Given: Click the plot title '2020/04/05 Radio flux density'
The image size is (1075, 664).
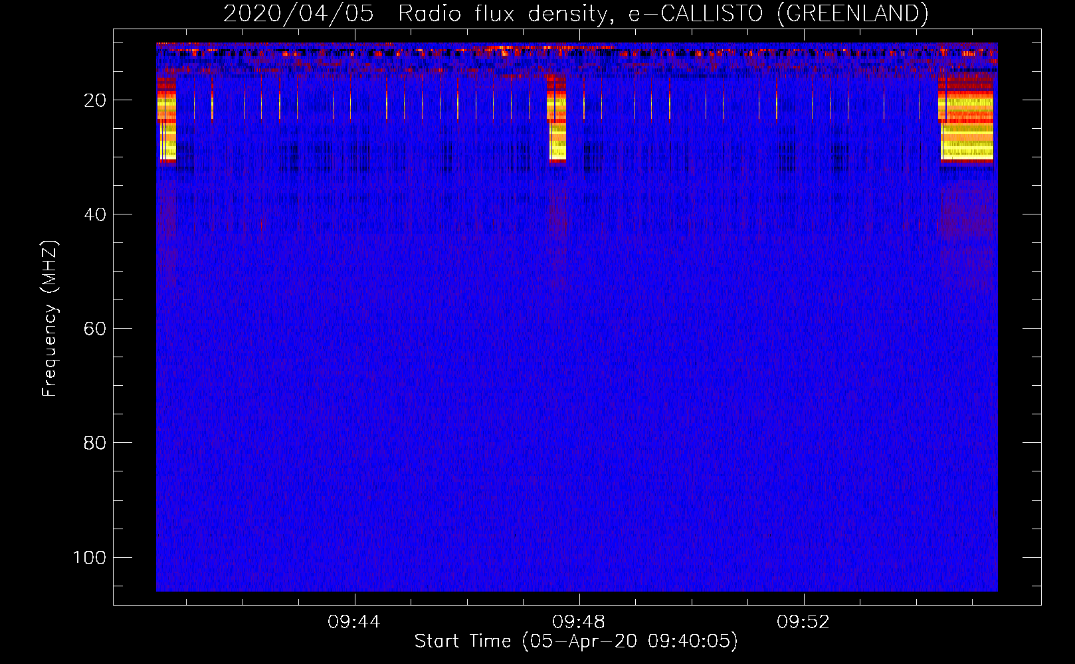Looking at the screenshot, I should (x=575, y=14).
